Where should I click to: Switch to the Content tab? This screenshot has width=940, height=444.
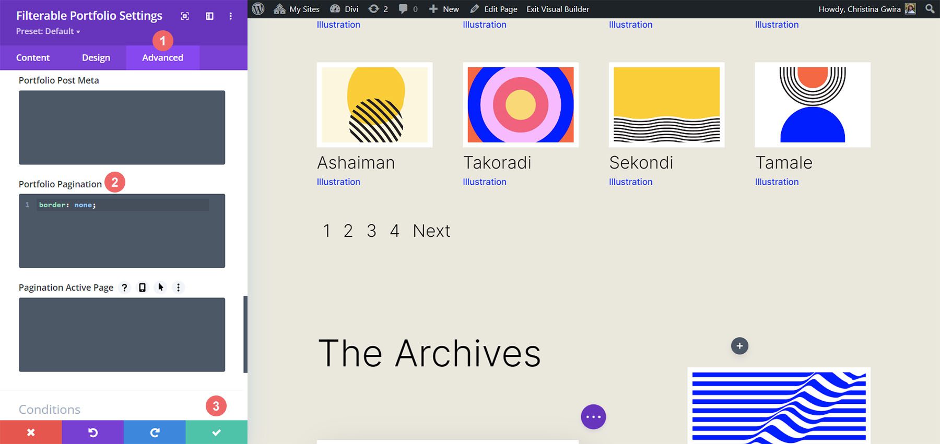point(33,57)
